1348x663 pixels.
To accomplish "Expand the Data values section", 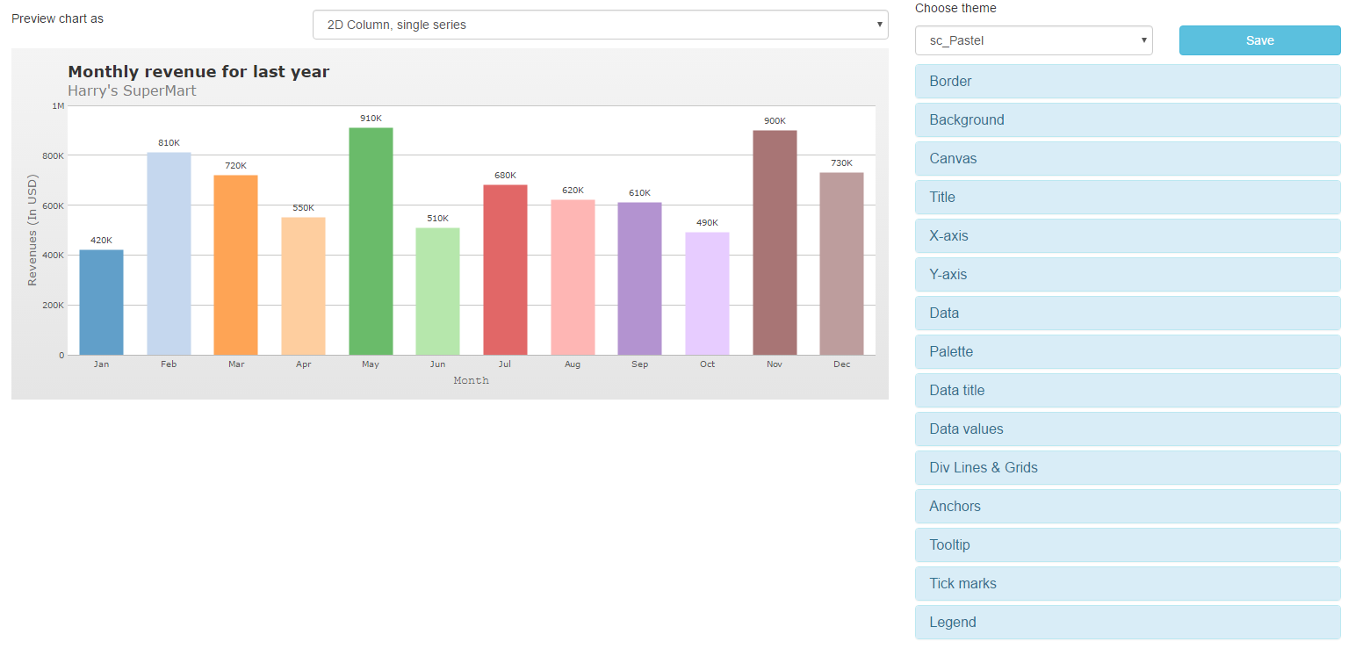I will click(x=1127, y=429).
